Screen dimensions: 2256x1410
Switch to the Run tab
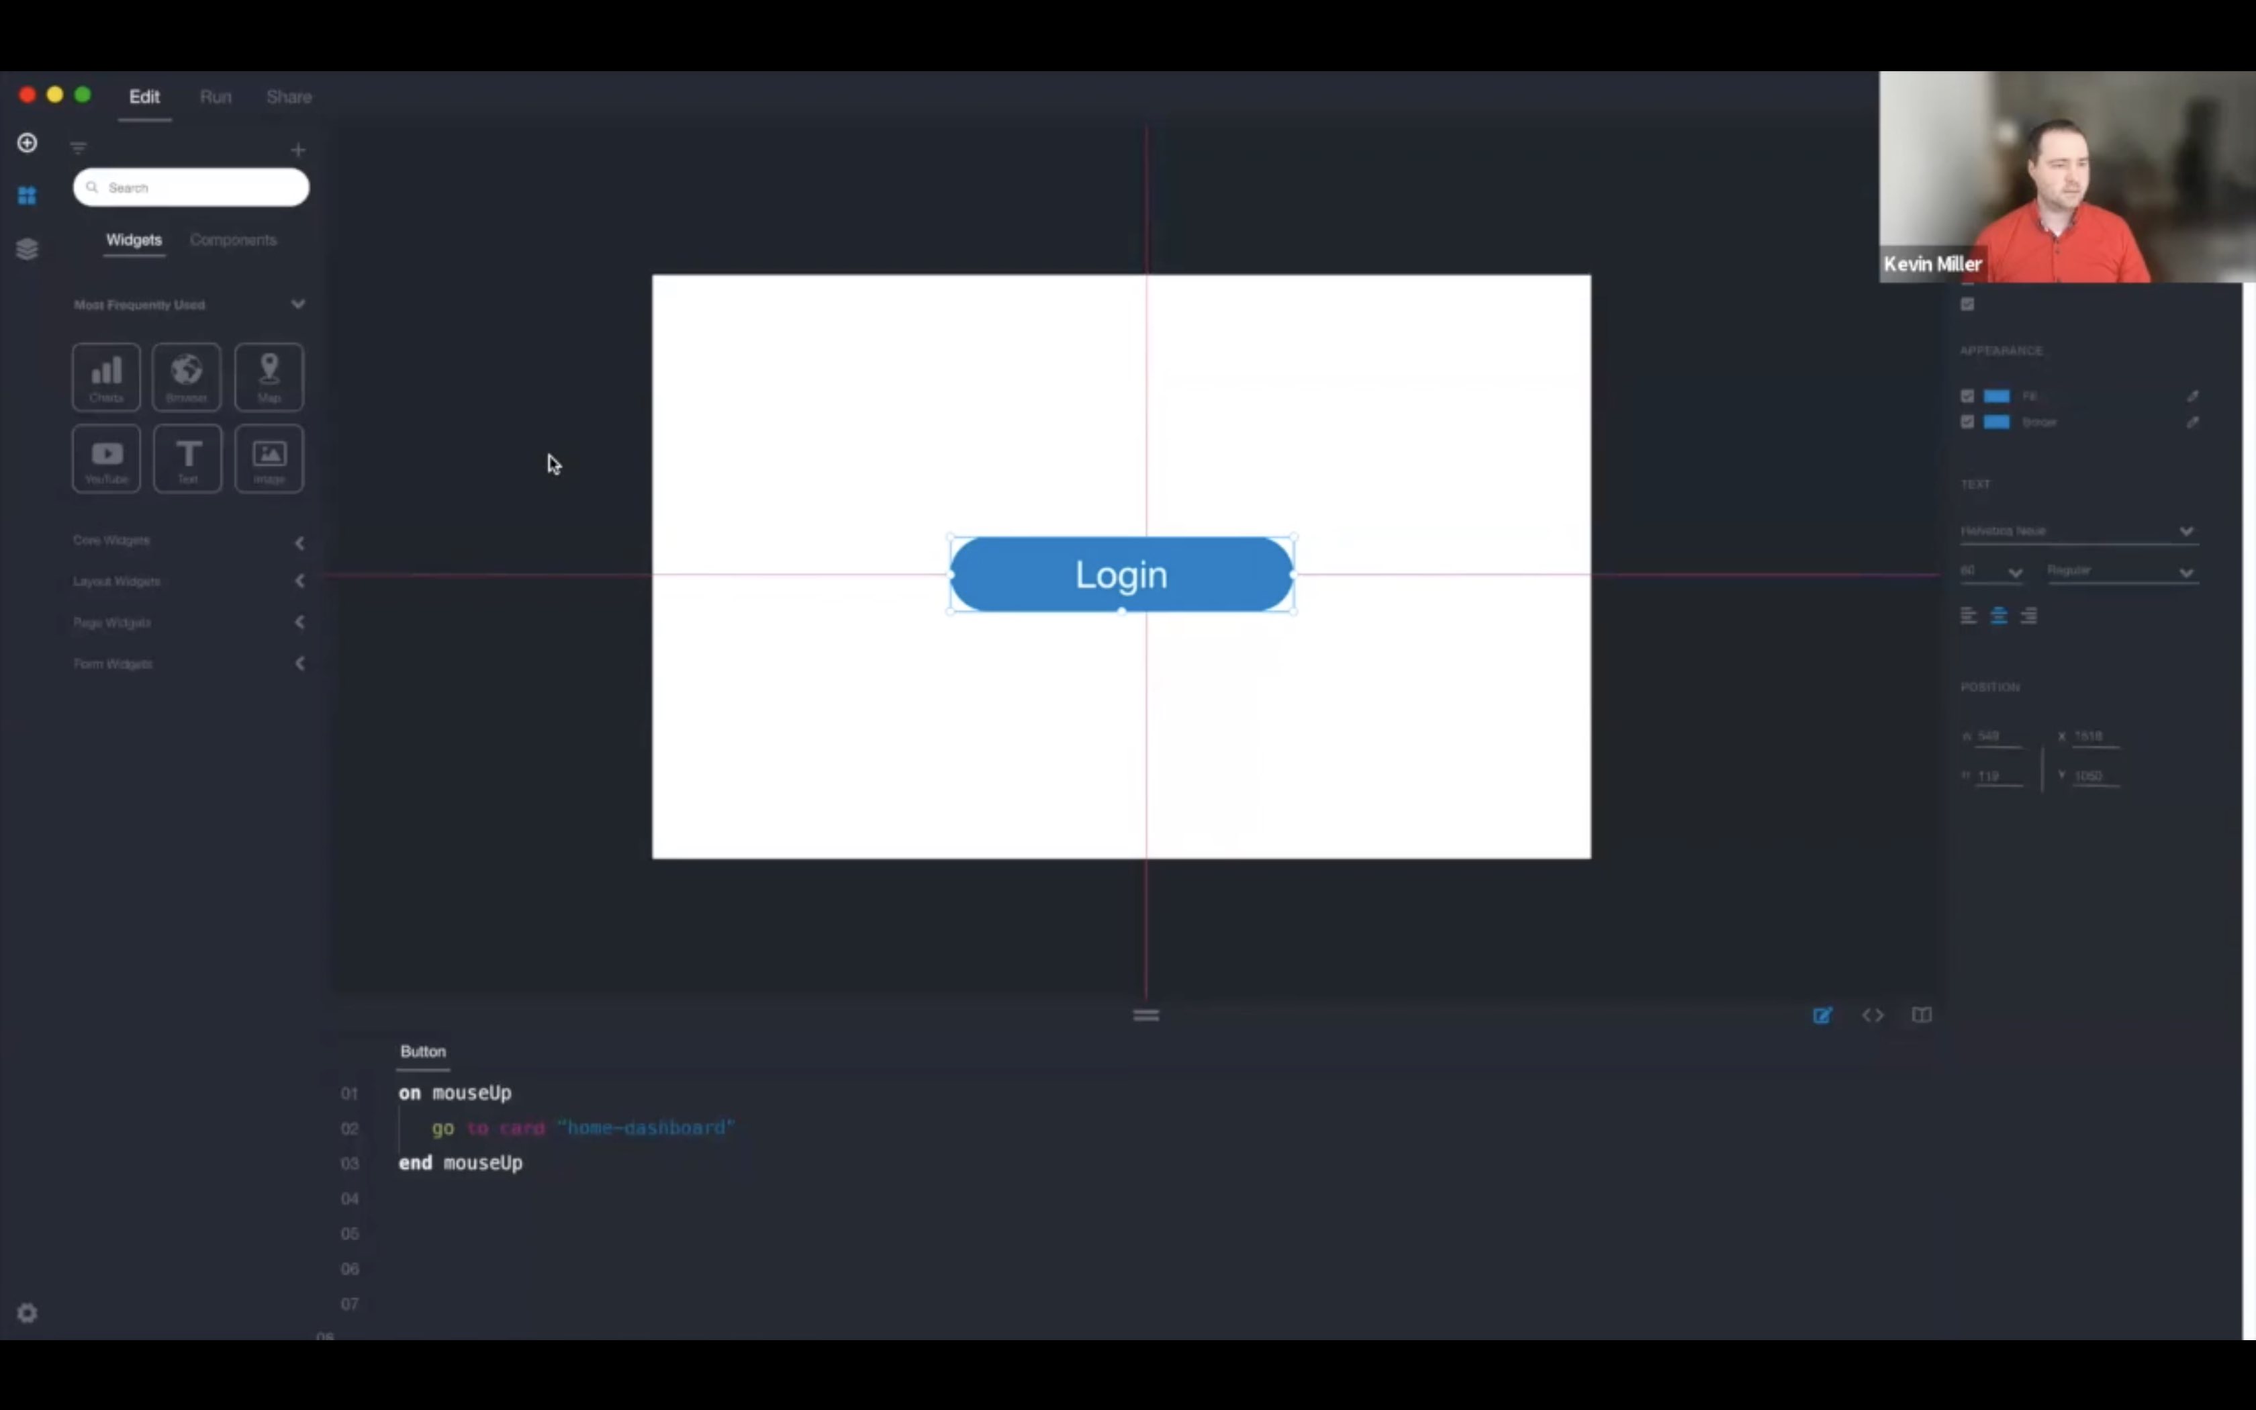[x=216, y=97]
